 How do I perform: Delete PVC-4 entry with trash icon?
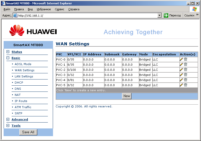coord(186,80)
